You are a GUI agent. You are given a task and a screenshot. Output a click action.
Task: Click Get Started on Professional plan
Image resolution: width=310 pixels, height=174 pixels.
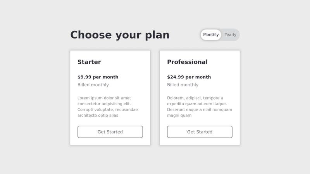point(200,132)
